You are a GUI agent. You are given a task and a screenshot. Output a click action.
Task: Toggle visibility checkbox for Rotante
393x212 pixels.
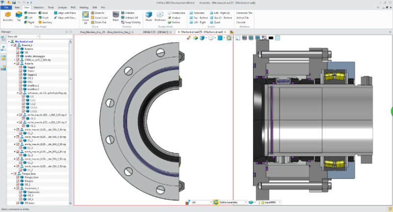(x=18, y=64)
